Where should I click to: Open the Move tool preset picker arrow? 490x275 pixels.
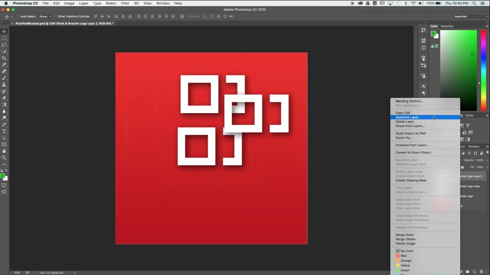(x=11, y=16)
